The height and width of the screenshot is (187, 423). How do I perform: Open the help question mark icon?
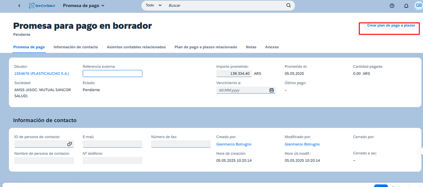pyautogui.click(x=392, y=6)
